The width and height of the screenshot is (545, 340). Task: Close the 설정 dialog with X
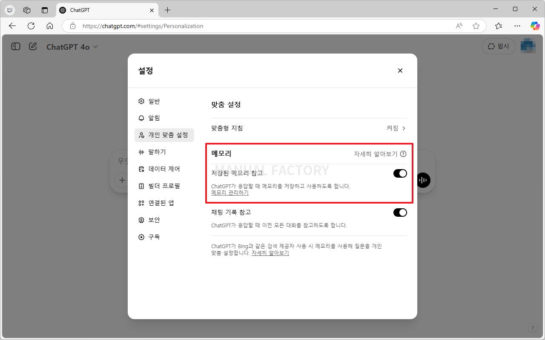(x=400, y=71)
